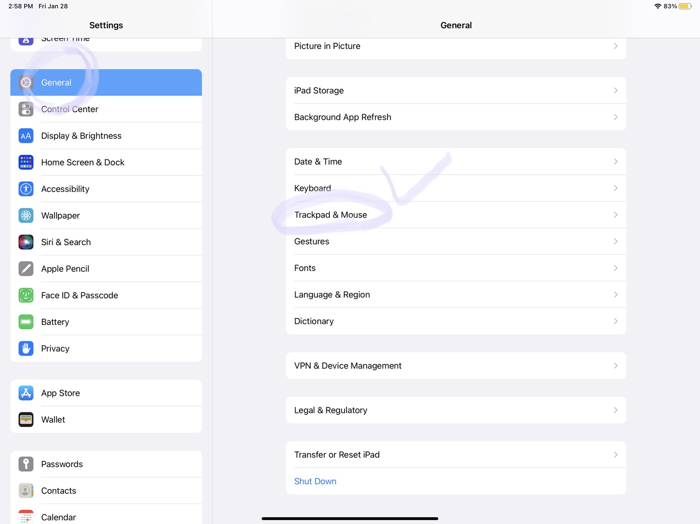Viewport: 700px width, 524px height.
Task: Open Legal & Regulatory
Action: 456,410
